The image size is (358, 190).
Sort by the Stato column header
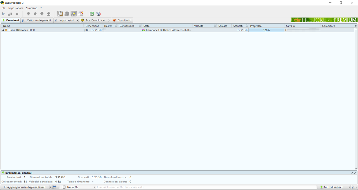point(167,26)
